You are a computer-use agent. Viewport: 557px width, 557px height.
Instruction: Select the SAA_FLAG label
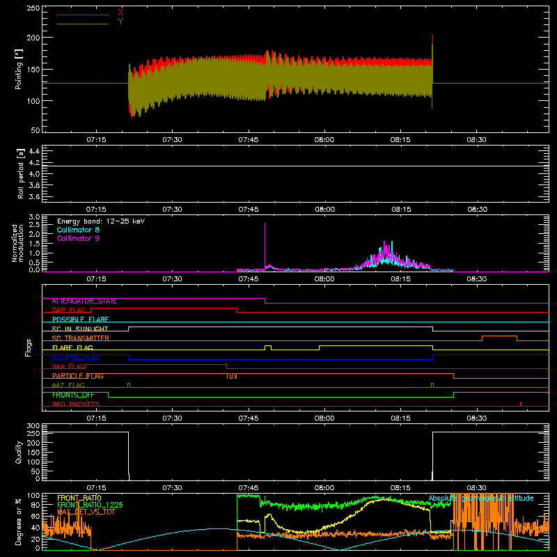point(68,366)
